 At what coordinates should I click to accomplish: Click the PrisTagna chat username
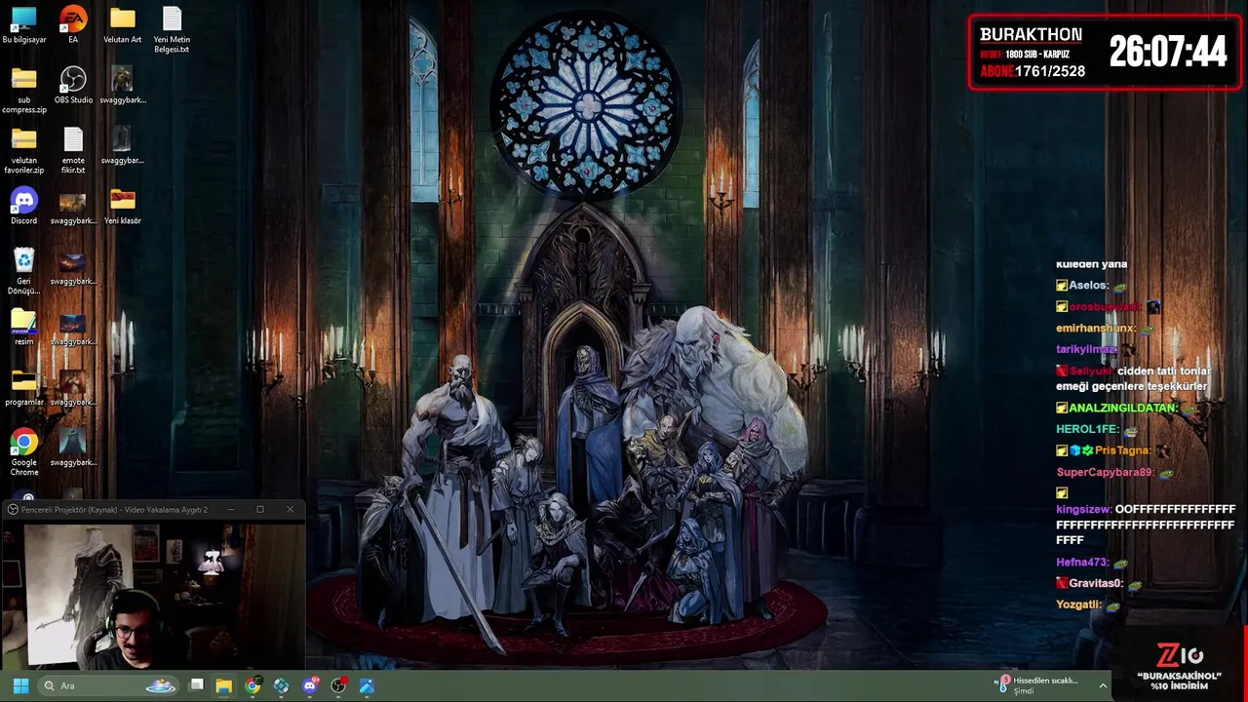[x=1122, y=451]
